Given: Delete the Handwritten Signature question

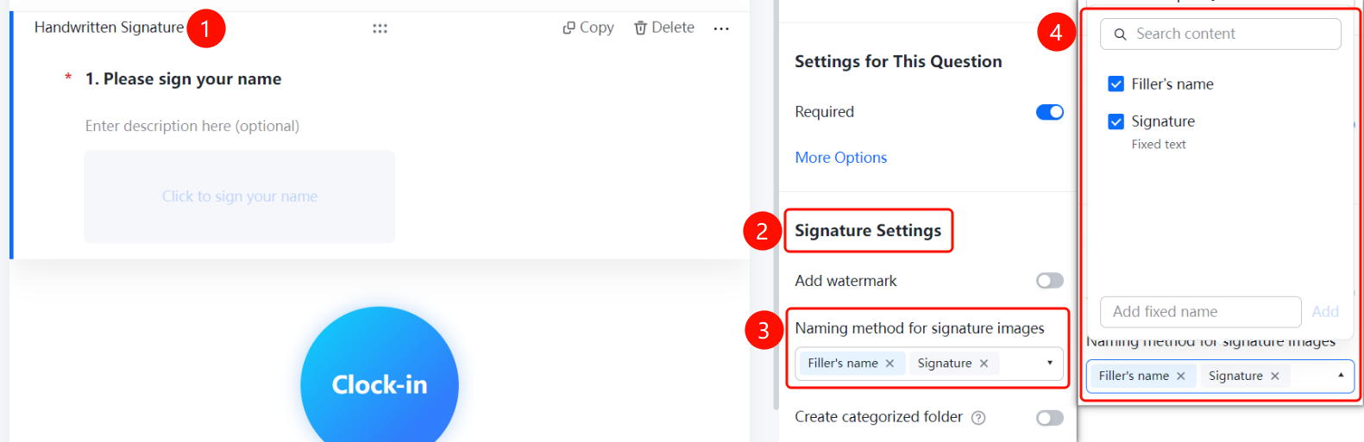Looking at the screenshot, I should click(x=664, y=28).
